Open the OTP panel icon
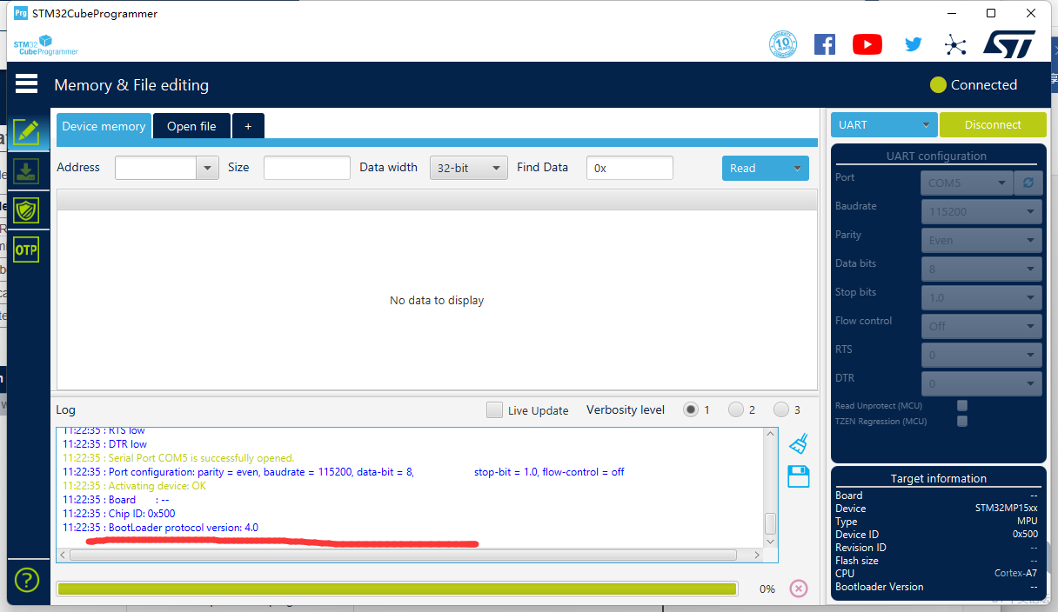 [x=26, y=249]
